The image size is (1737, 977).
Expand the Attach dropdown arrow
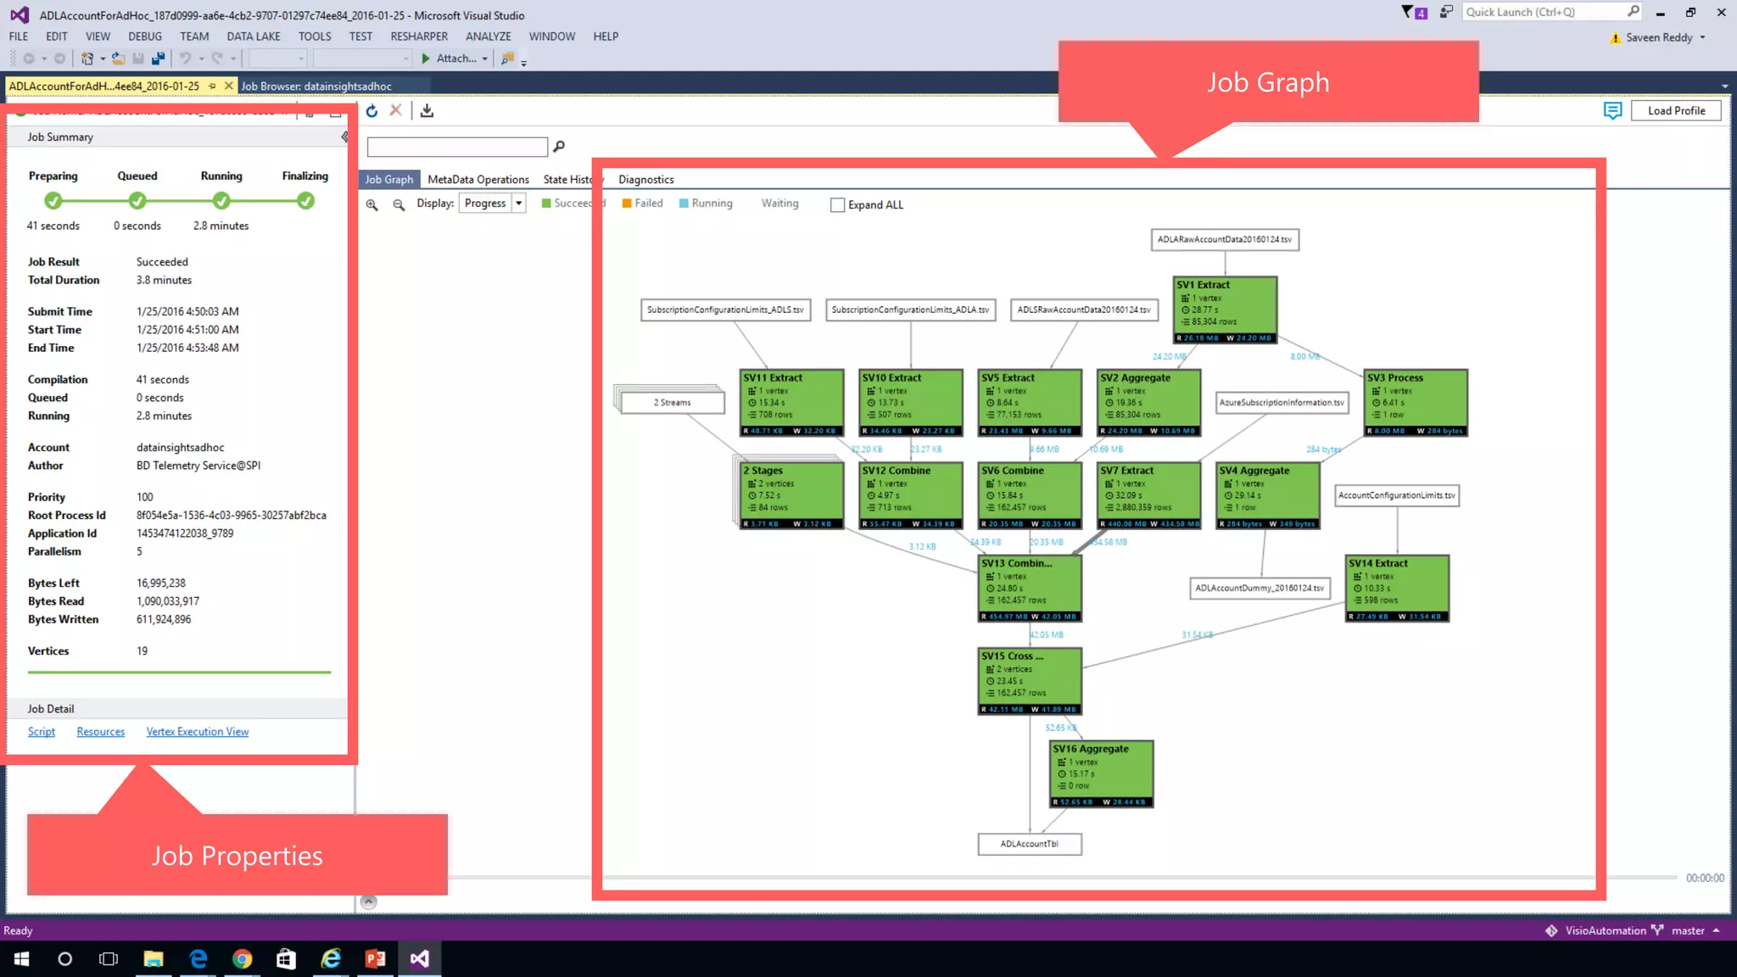pyautogui.click(x=485, y=59)
